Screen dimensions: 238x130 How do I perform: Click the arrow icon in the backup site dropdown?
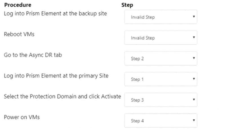pos(194,17)
